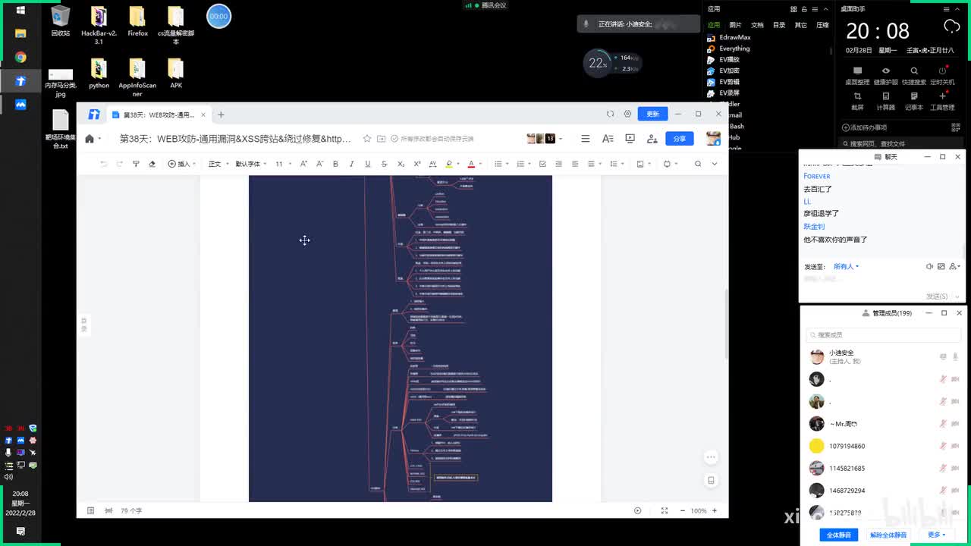Click the redo arrow in toolbar
971x546 pixels.
120,164
